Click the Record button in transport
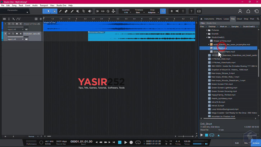The height and width of the screenshot is (147, 261). 131,142
